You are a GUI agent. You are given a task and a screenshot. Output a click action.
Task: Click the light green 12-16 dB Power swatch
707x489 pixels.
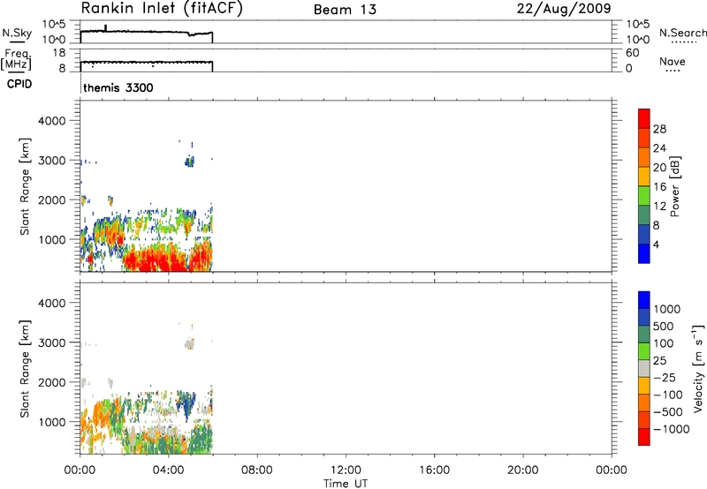pos(644,195)
